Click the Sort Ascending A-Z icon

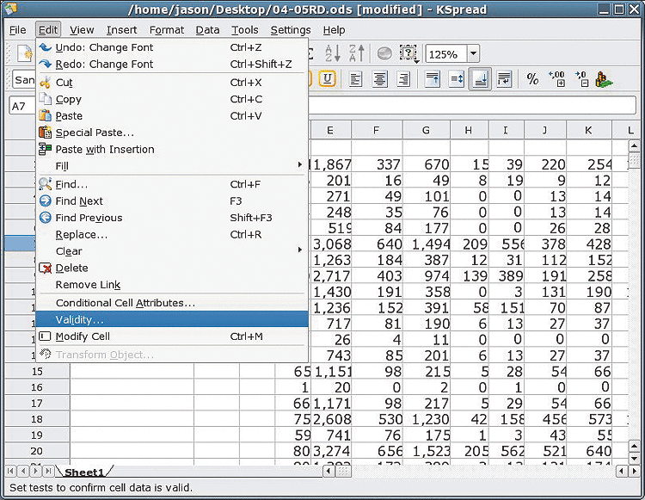pos(332,53)
